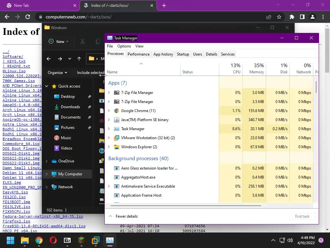Select Documents in Quick access
Screen dimensions: 330x248
click(71, 117)
